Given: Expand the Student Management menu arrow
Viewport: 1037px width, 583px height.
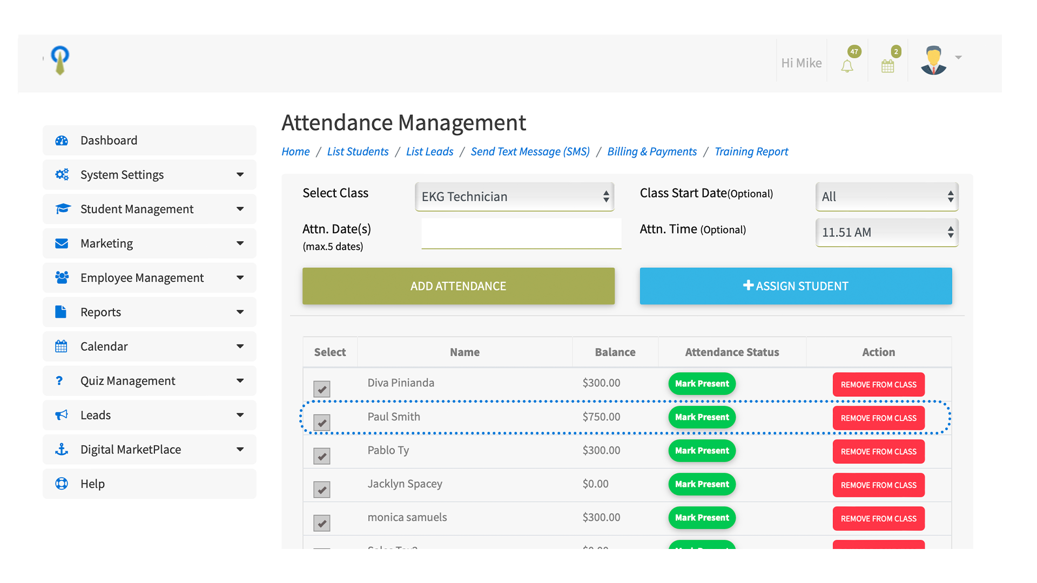Looking at the screenshot, I should [240, 209].
